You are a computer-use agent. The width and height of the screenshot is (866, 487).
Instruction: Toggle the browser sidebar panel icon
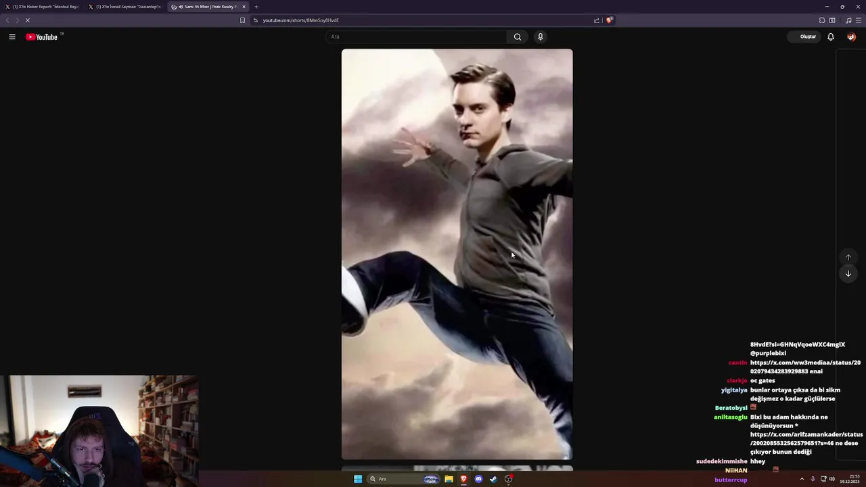point(832,20)
